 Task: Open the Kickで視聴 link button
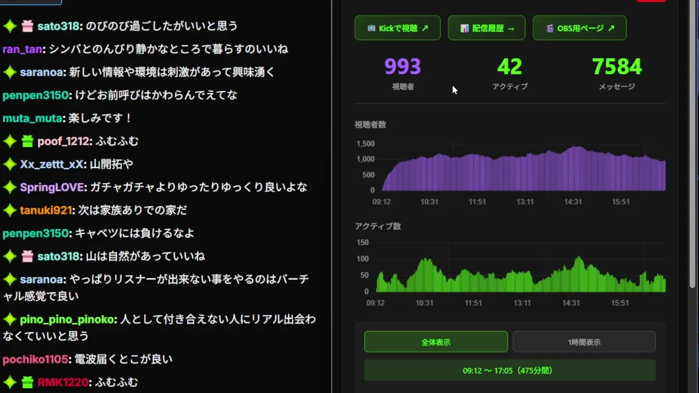(398, 28)
